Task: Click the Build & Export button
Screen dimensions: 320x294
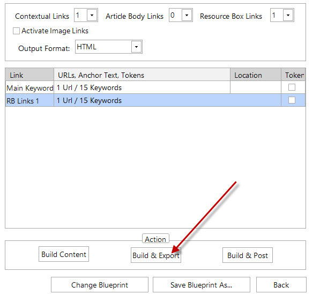Action: pyautogui.click(x=156, y=255)
